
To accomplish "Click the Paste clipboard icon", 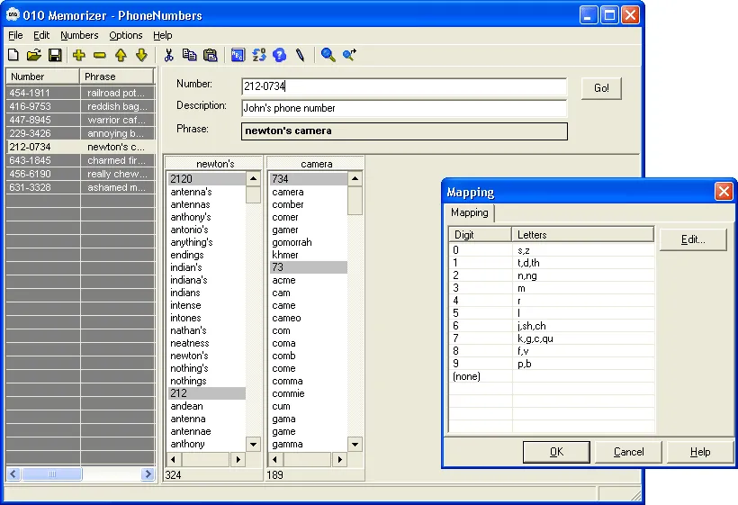I will (x=210, y=56).
